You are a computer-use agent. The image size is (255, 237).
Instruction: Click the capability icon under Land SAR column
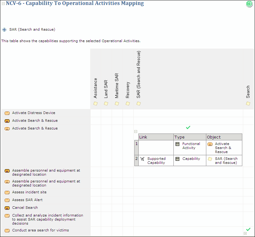106,103
